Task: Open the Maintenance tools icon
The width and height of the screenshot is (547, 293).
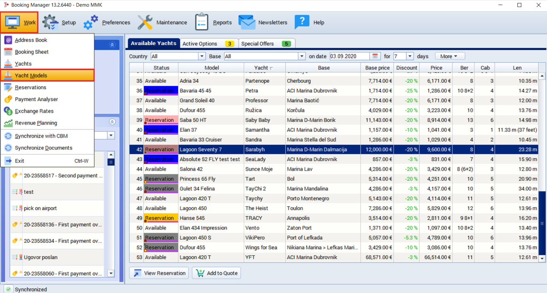Action: (x=145, y=22)
